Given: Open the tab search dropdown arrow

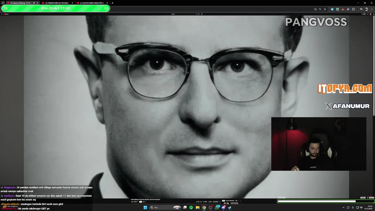Looking at the screenshot, I should click(3, 3).
